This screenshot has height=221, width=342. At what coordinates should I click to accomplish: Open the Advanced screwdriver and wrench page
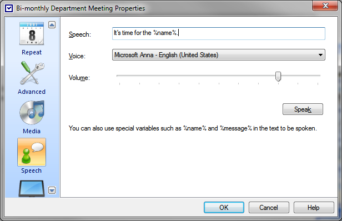point(32,78)
